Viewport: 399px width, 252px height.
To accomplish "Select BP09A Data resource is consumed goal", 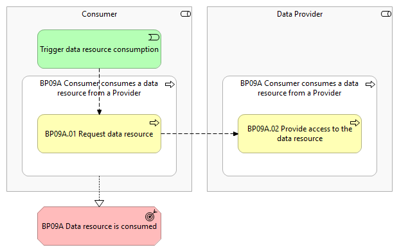I will click(99, 226).
